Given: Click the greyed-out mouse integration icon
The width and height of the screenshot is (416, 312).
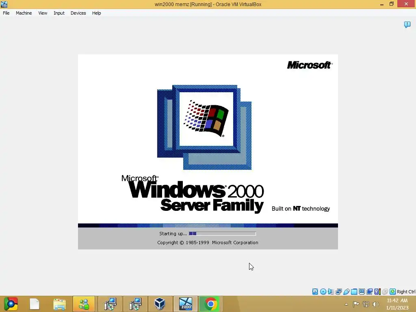Looking at the screenshot, I should point(385,292).
